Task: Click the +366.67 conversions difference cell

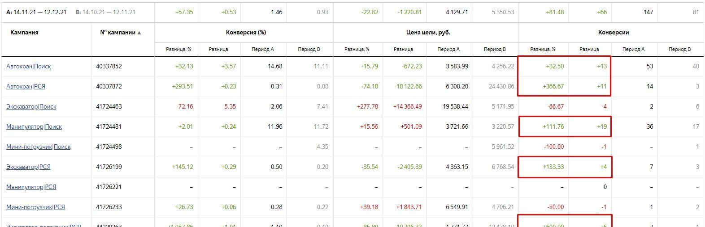Action: pyautogui.click(x=553, y=86)
